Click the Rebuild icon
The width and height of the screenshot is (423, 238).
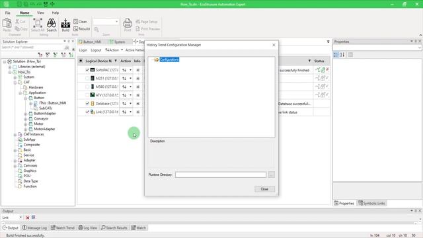[x=75, y=28]
